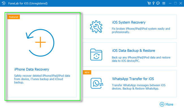The height and width of the screenshot is (111, 184).
Task: Close the FoneLab window
Action: [181, 3]
